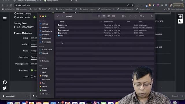Open AirDrop in Finder sidebar
185x104 pixels.
click(x=45, y=24)
